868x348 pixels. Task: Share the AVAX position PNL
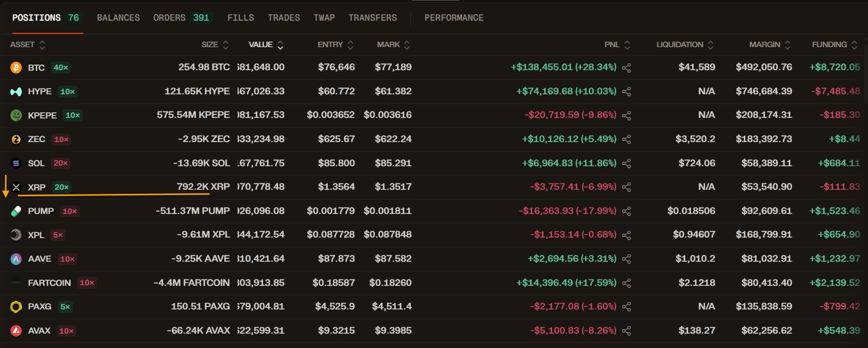pyautogui.click(x=627, y=331)
